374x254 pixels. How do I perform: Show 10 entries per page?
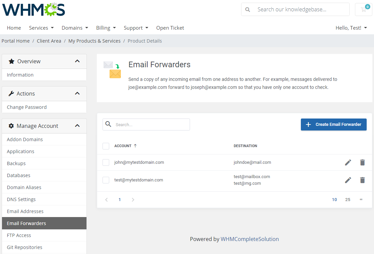click(x=334, y=200)
